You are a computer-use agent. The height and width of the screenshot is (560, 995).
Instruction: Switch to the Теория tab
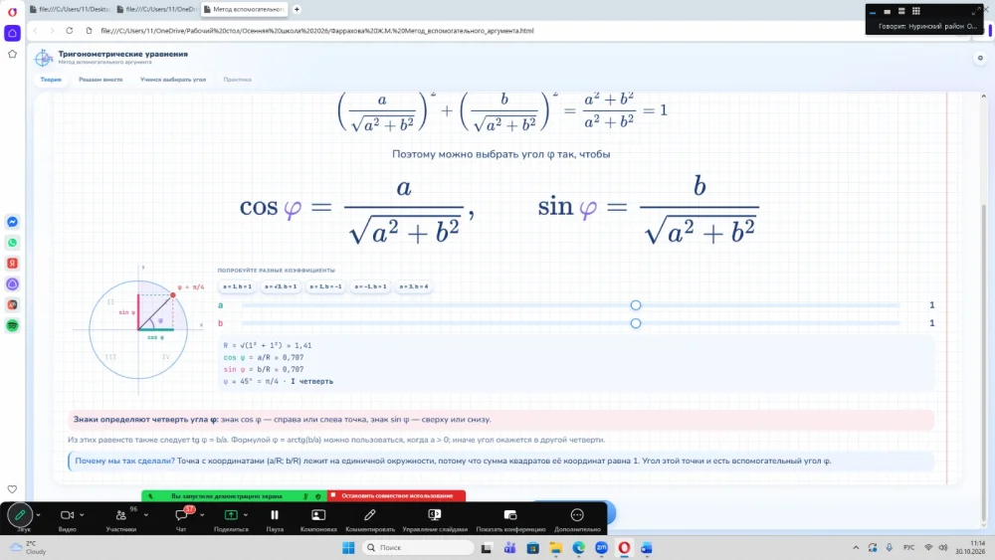[51, 80]
